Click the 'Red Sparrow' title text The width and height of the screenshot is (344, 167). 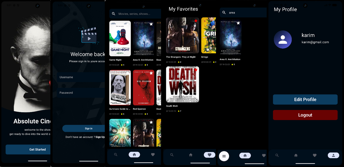point(139,109)
